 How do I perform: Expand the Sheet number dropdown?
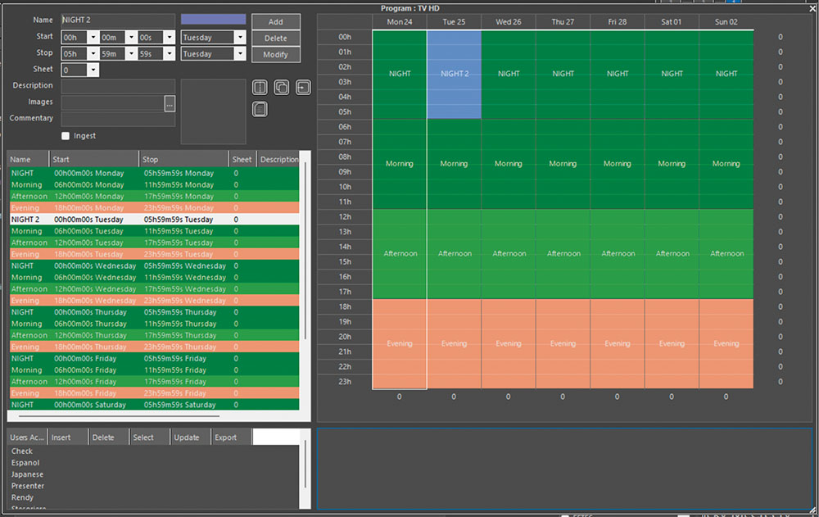(93, 70)
